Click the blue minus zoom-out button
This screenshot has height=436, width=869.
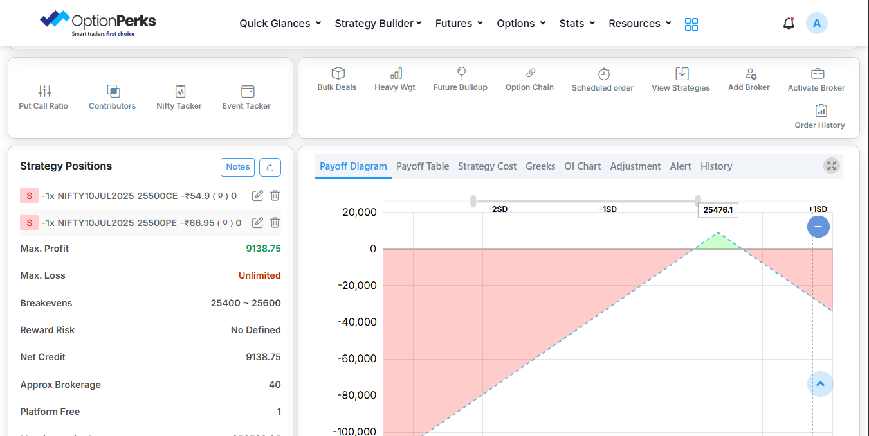tap(818, 226)
